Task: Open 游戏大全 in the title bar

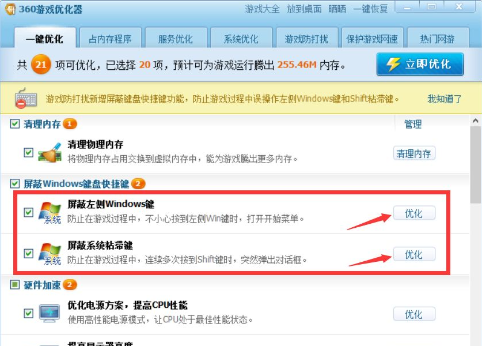Action: coord(262,9)
